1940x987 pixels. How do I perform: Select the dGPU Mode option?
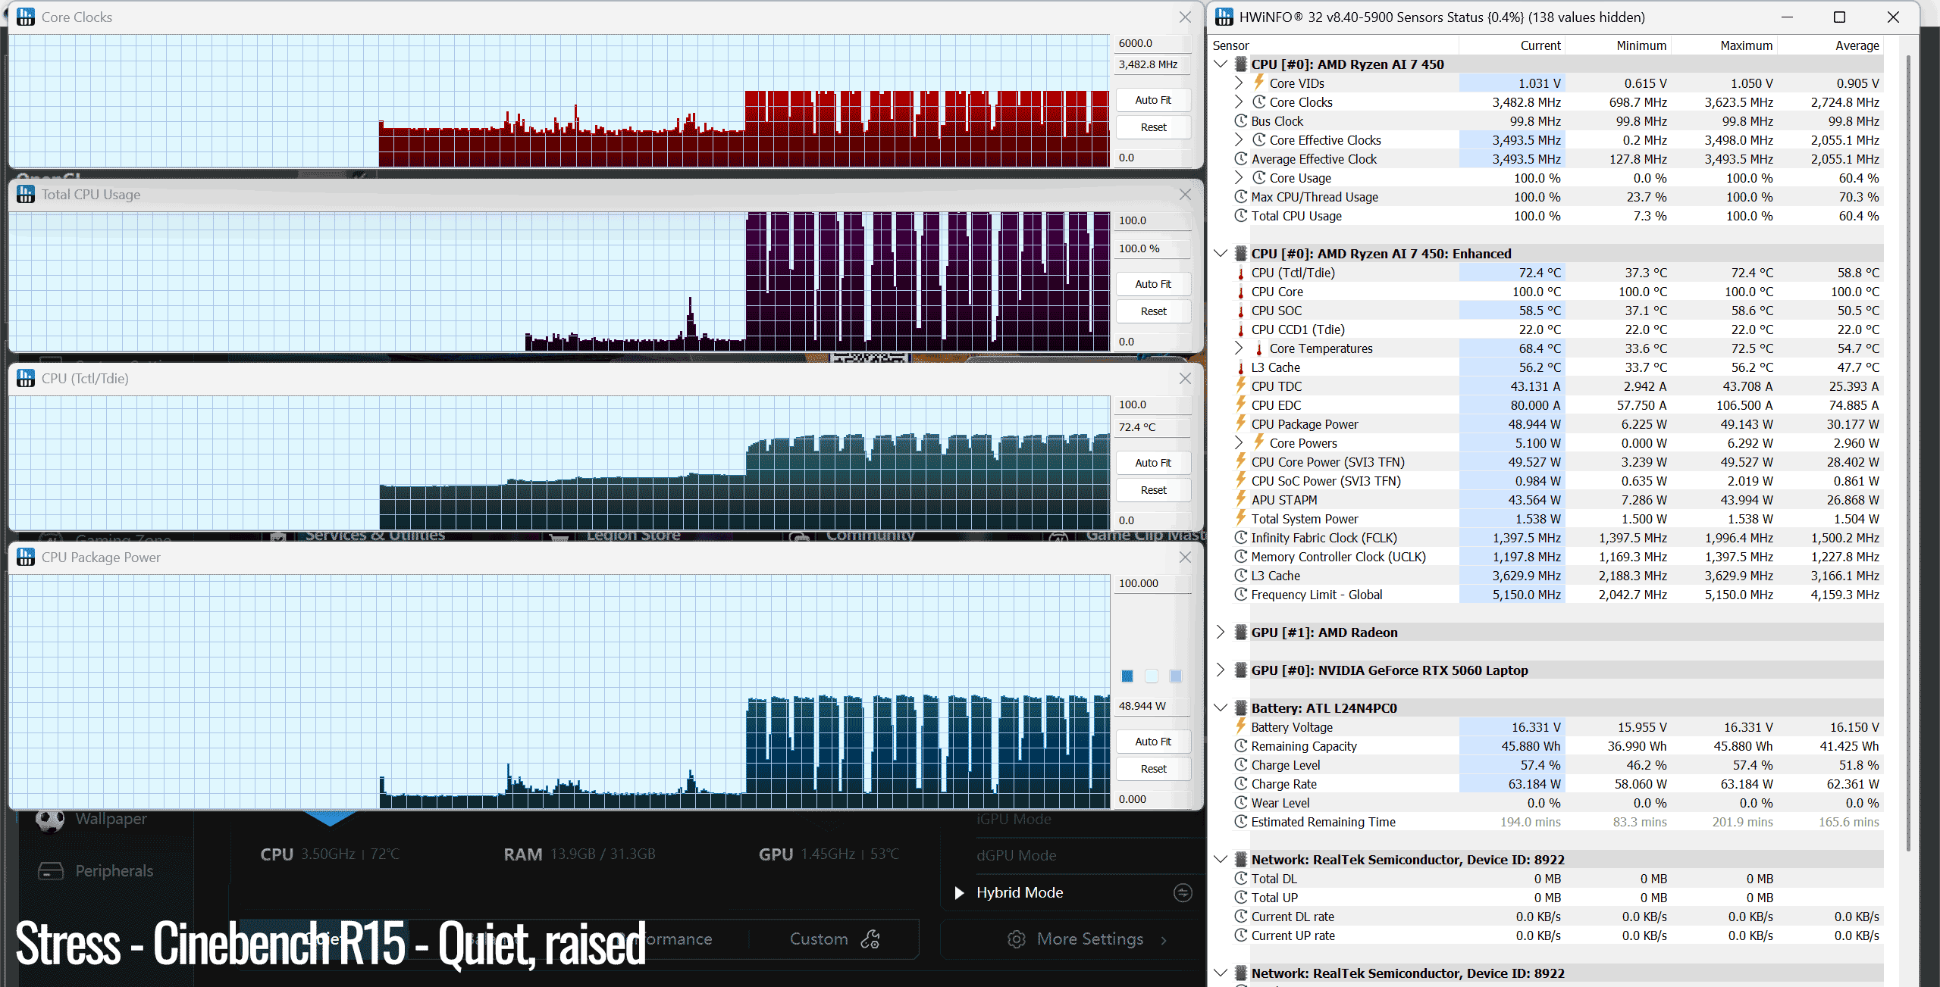[1017, 855]
